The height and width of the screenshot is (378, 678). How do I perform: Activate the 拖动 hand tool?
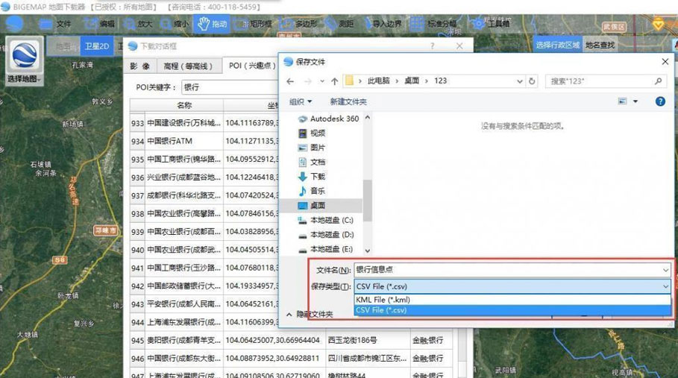coord(212,24)
